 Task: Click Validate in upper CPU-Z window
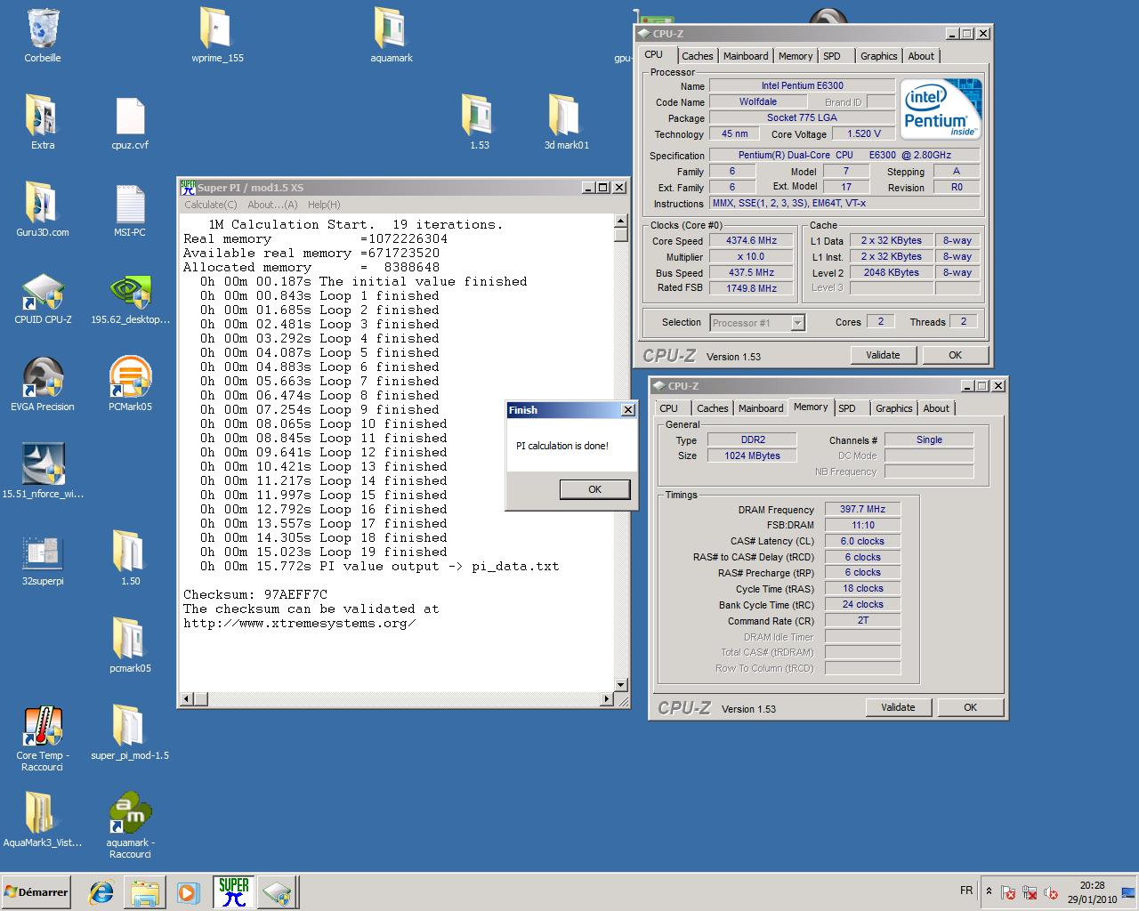(883, 355)
